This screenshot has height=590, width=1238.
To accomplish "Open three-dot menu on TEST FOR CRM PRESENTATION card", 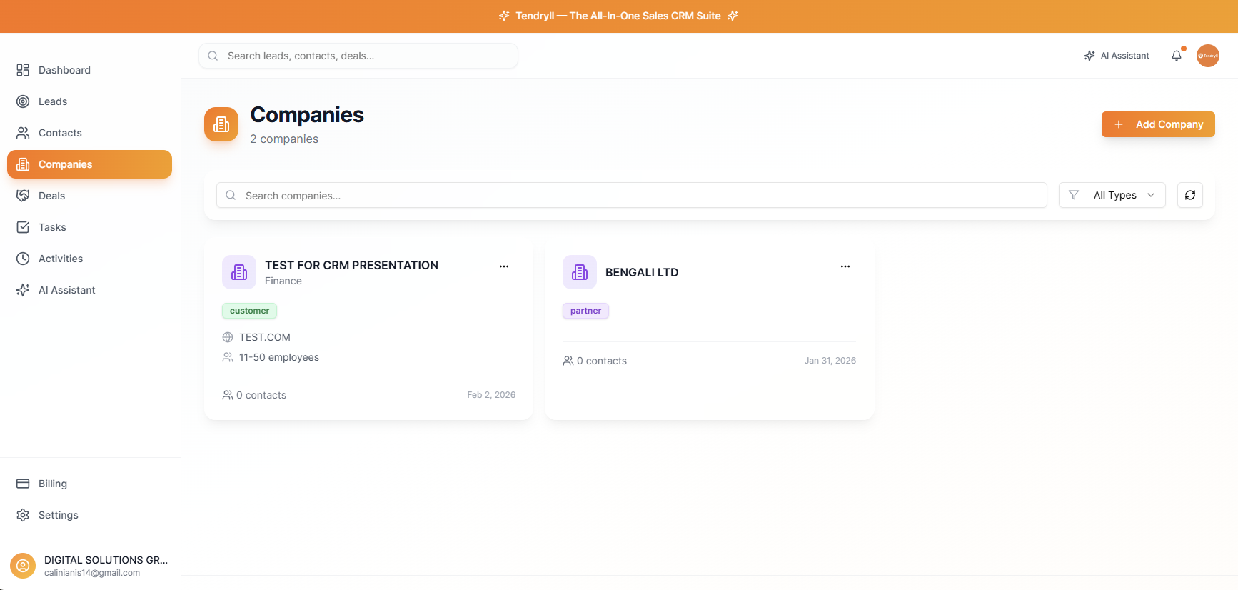I will [504, 266].
